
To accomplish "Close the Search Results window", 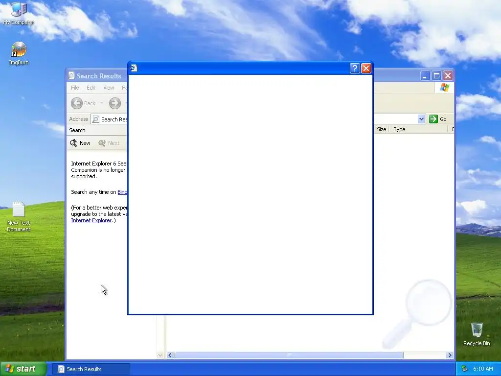I will (448, 76).
